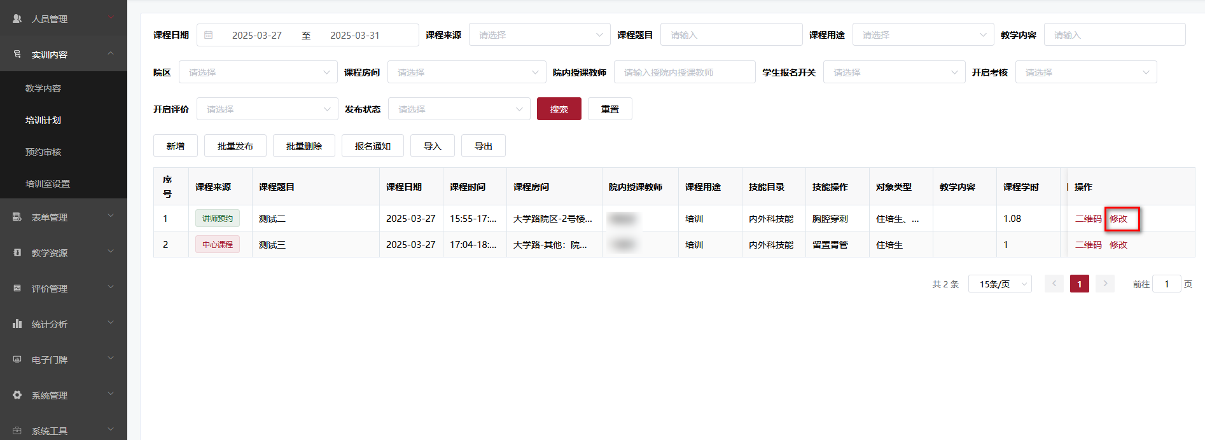Click end date 2025-03-31 field
Screen dimensions: 1205x440
tap(355, 36)
